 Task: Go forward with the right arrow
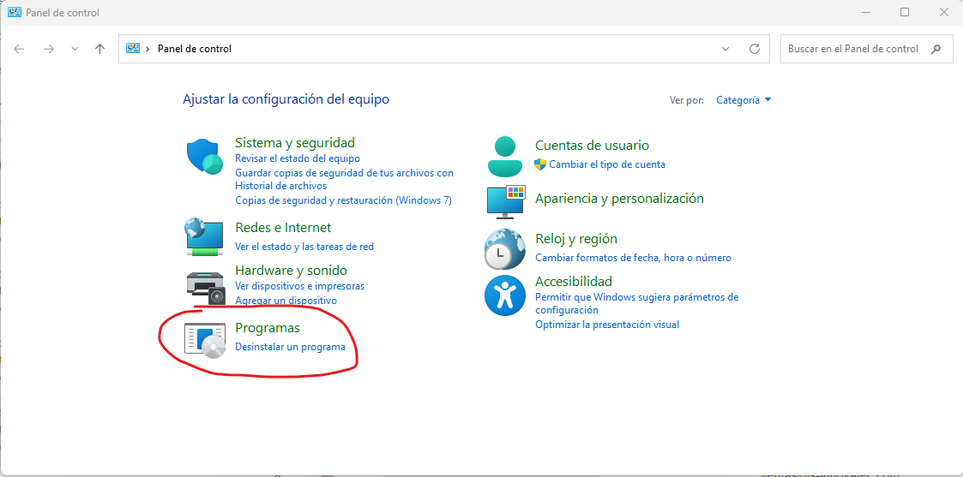[x=49, y=49]
